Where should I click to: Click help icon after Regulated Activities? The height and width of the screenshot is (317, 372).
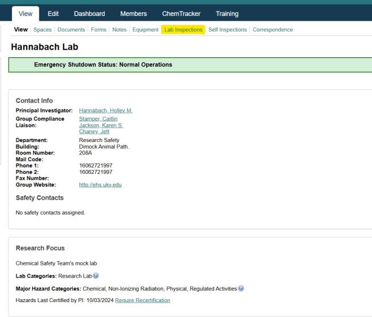tap(241, 288)
